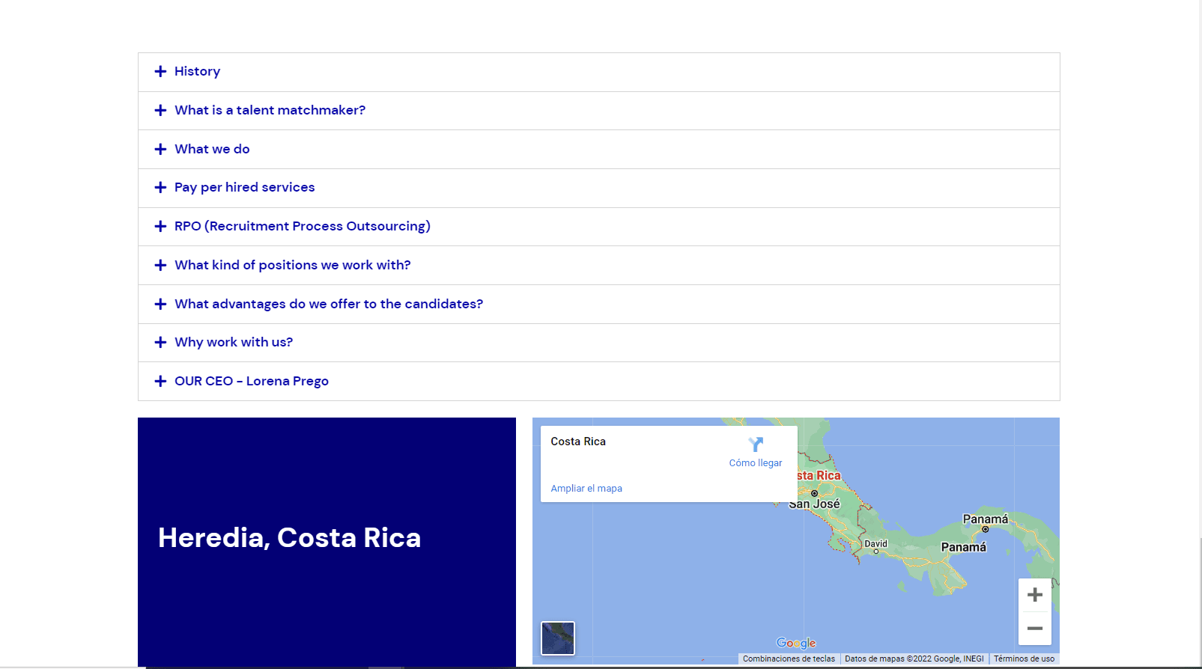The width and height of the screenshot is (1202, 669).
Task: Expand Pay per hired services section
Action: (x=244, y=187)
